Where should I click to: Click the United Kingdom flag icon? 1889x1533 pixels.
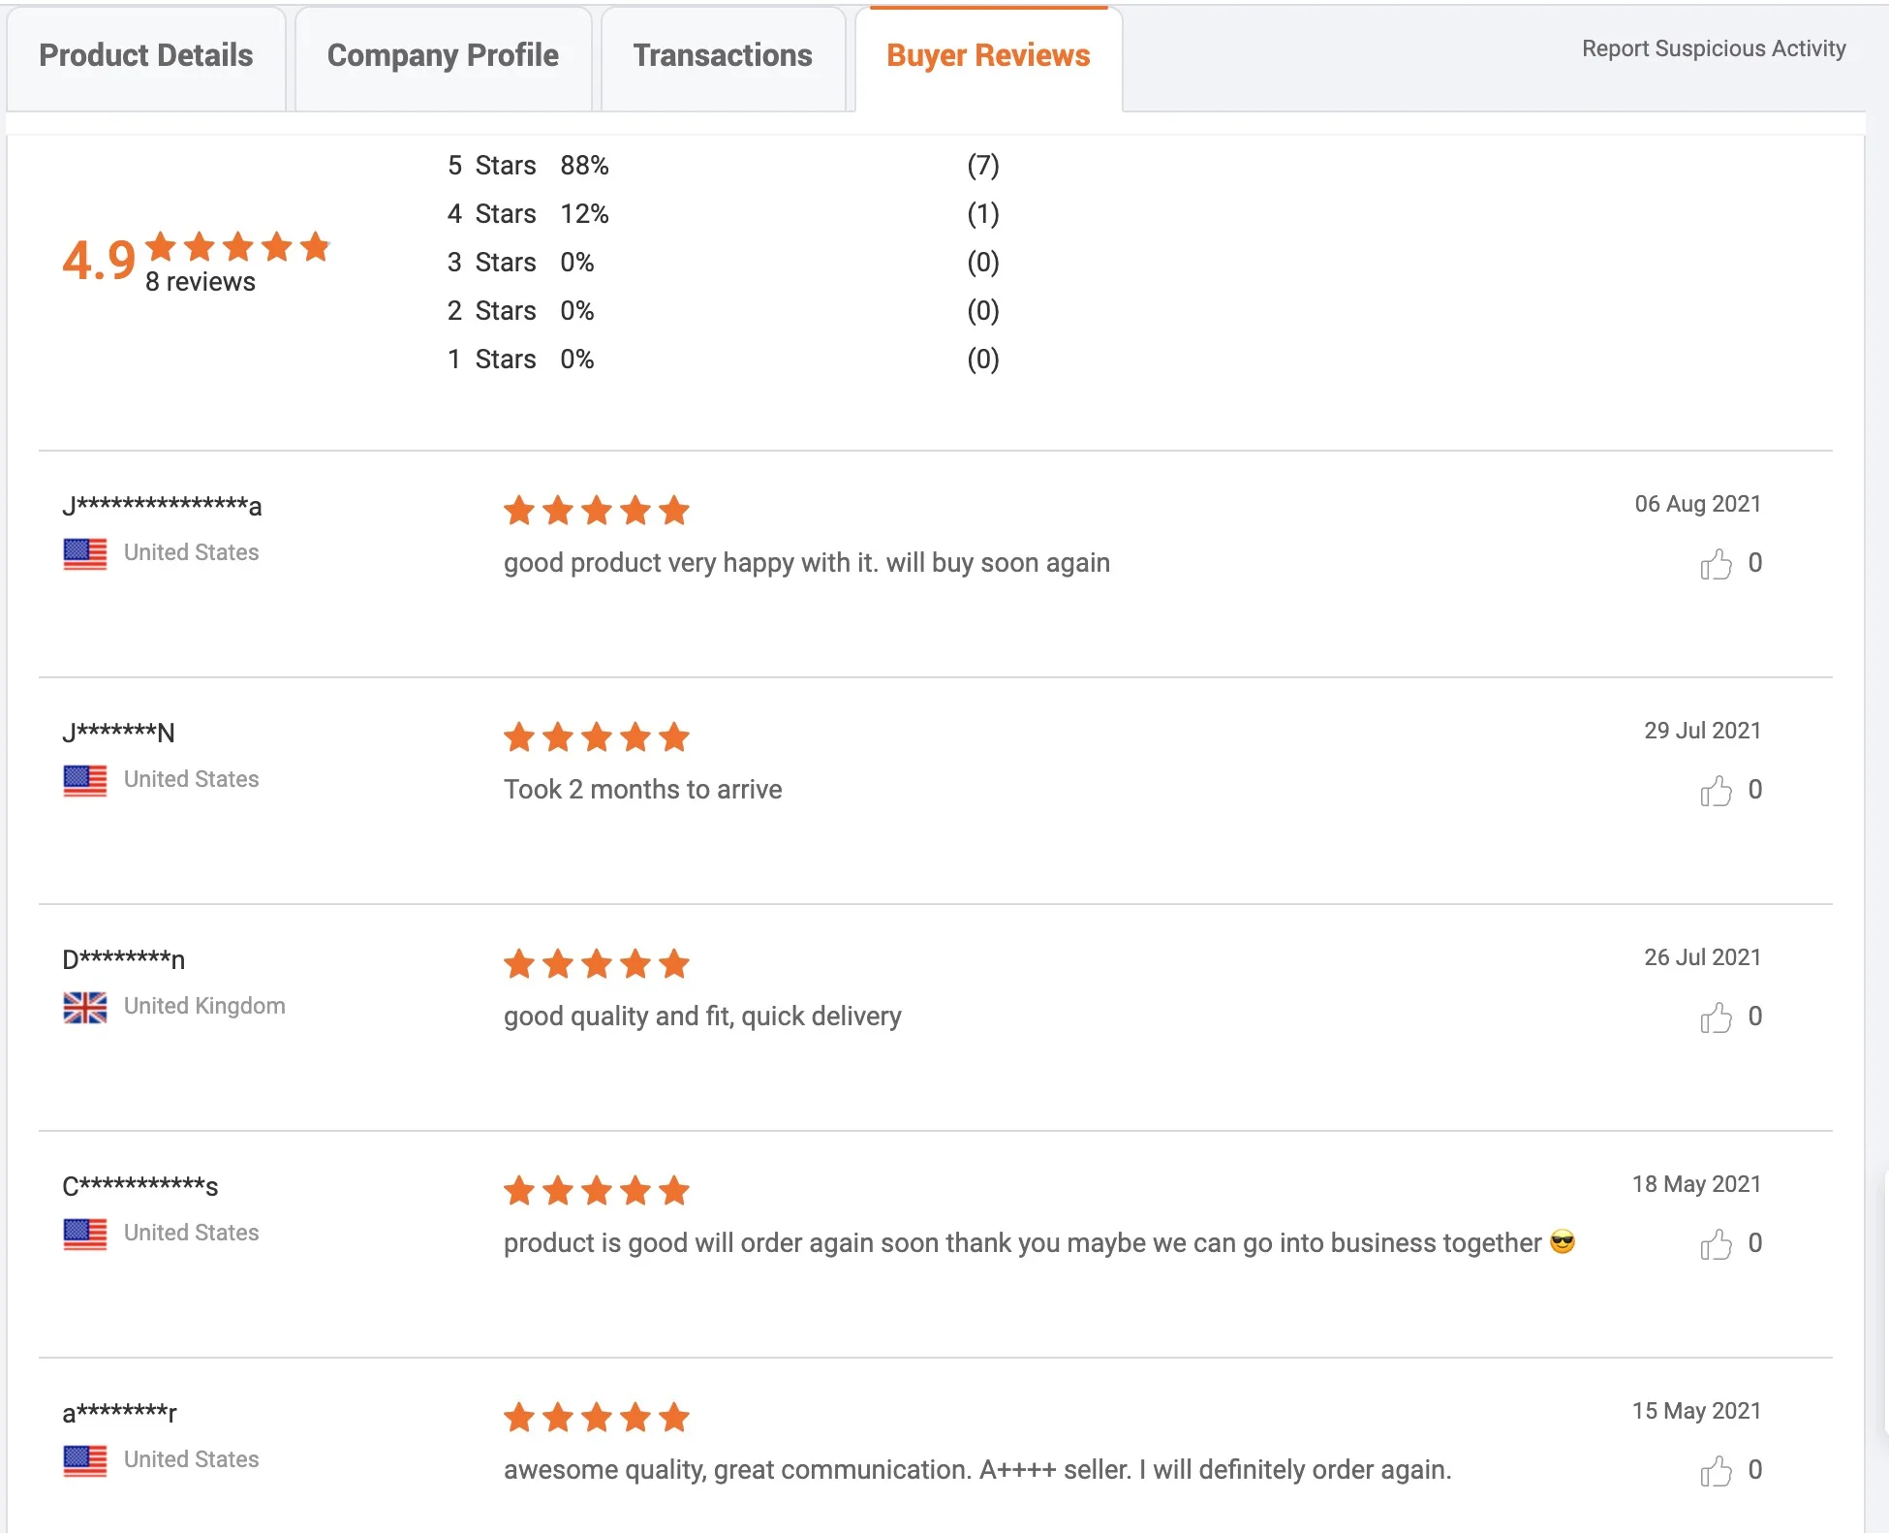[x=85, y=1007]
